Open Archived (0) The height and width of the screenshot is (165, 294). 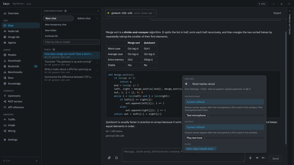coord(51,36)
